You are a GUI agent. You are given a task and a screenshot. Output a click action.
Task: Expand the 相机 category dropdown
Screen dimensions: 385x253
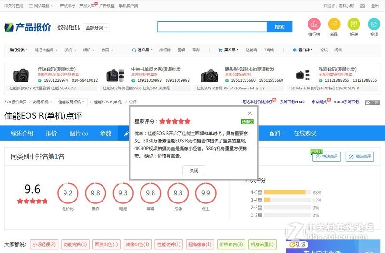(89, 50)
